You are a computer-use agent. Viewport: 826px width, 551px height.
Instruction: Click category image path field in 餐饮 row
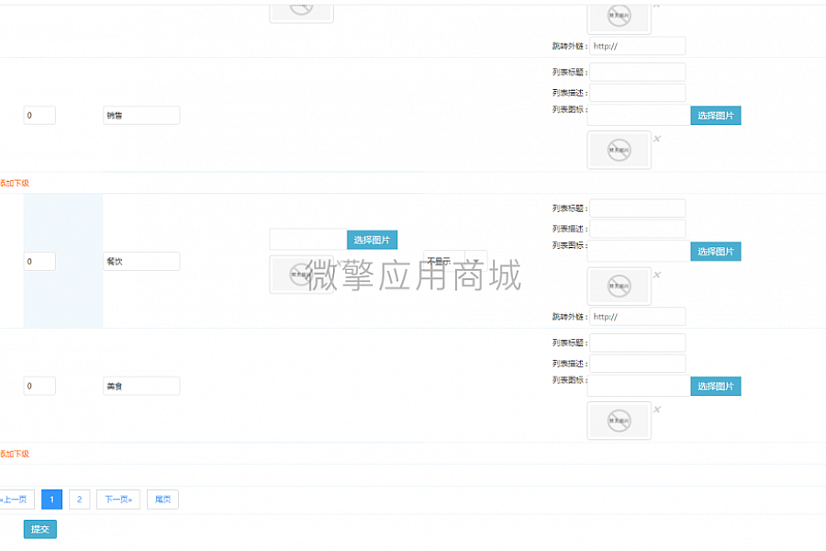pos(308,240)
